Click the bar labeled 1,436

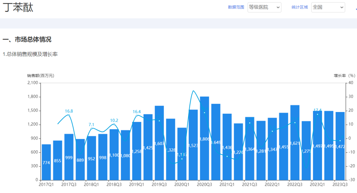(x=227, y=147)
